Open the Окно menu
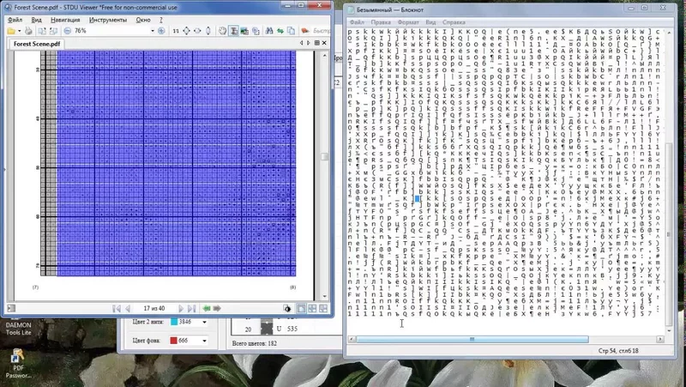 tap(143, 20)
